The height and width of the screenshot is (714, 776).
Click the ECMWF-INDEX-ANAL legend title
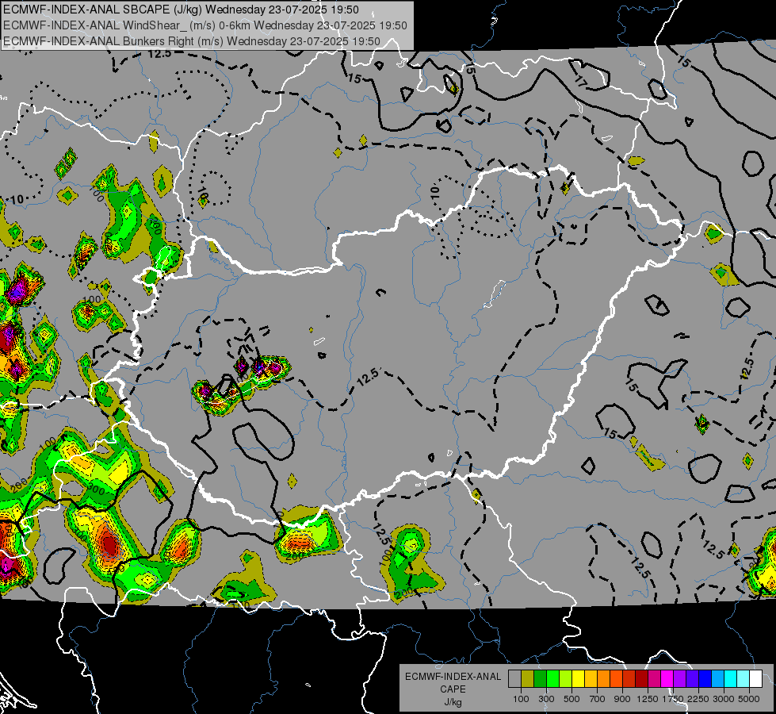(x=453, y=677)
